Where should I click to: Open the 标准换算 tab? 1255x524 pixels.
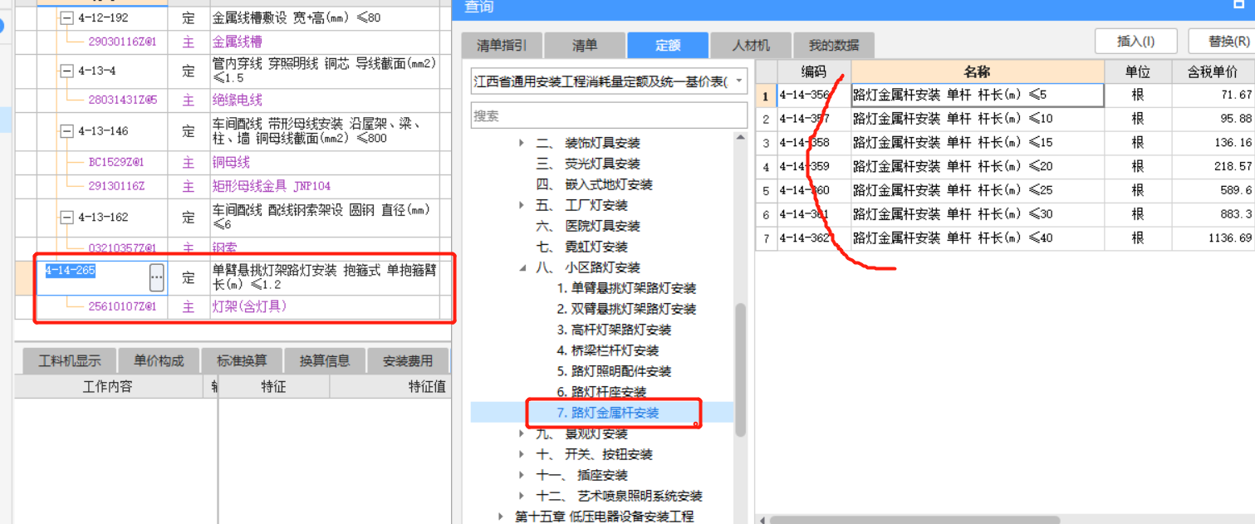[x=242, y=360]
